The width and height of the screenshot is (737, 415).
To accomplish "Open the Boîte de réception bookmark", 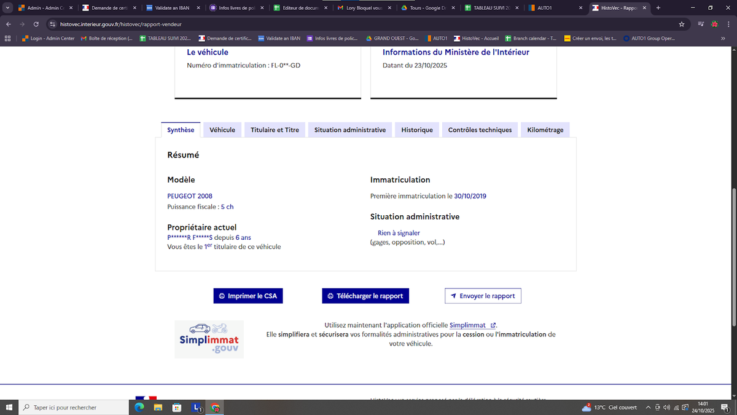I will [x=107, y=38].
